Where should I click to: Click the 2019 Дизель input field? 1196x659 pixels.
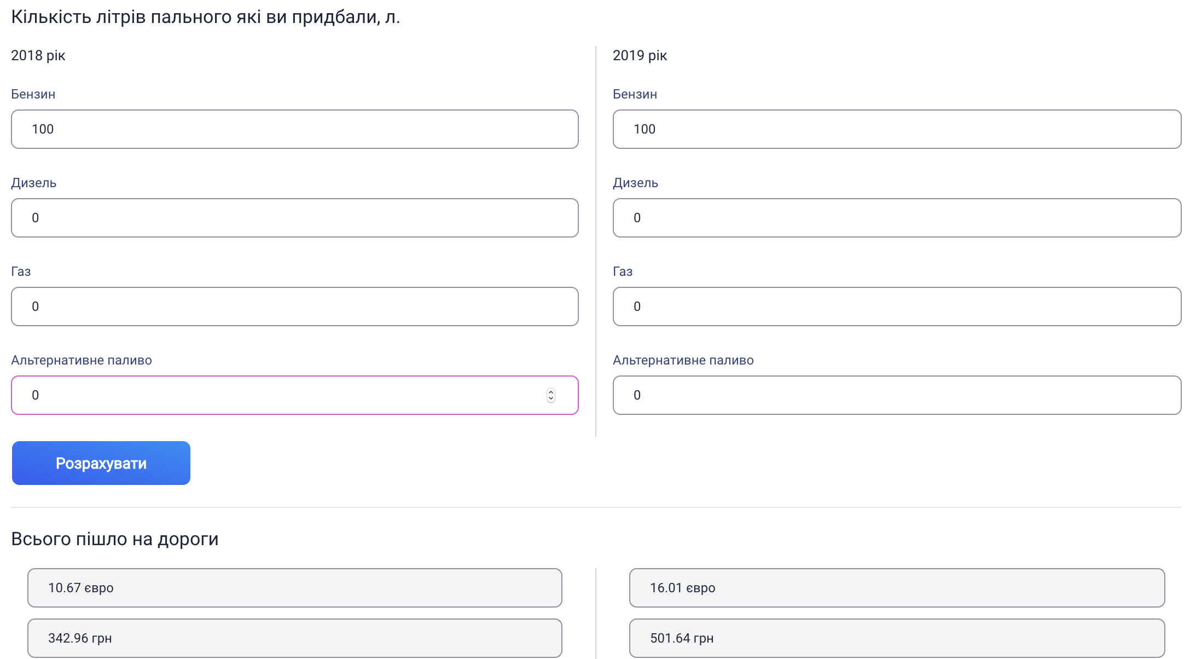pos(896,218)
